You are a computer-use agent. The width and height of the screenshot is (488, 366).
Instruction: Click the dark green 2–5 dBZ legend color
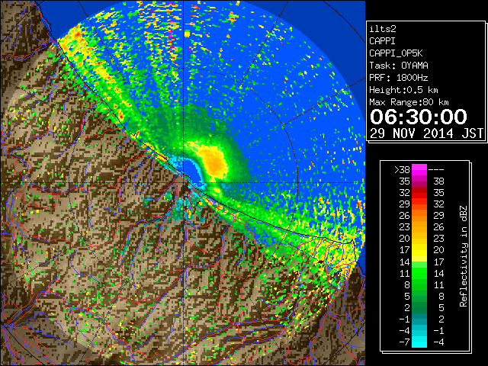(x=419, y=307)
